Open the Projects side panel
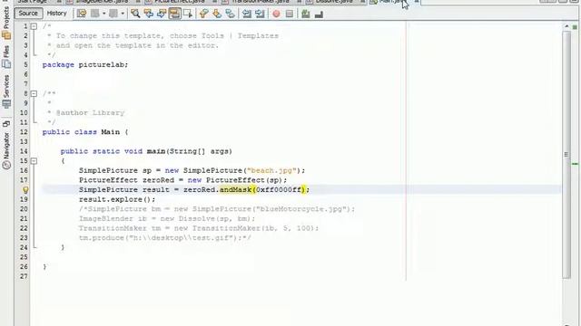The height and width of the screenshot is (326, 581). (x=6, y=23)
